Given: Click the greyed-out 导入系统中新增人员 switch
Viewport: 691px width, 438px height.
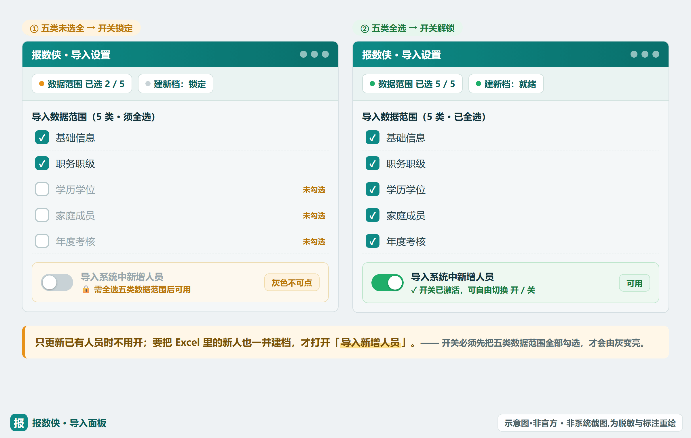Looking at the screenshot, I should click(x=57, y=282).
